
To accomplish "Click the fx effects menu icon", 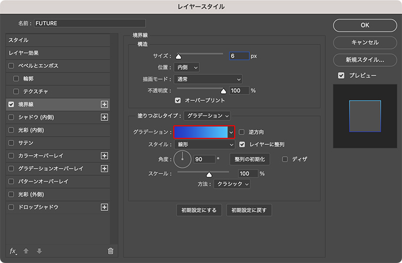I will (14, 251).
